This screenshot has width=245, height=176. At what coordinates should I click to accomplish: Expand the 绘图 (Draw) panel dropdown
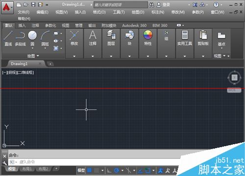(33, 56)
